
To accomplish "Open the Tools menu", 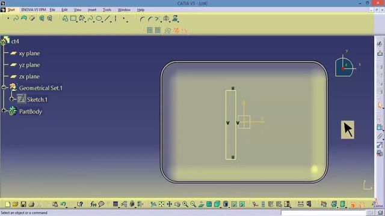I will coord(107,10).
